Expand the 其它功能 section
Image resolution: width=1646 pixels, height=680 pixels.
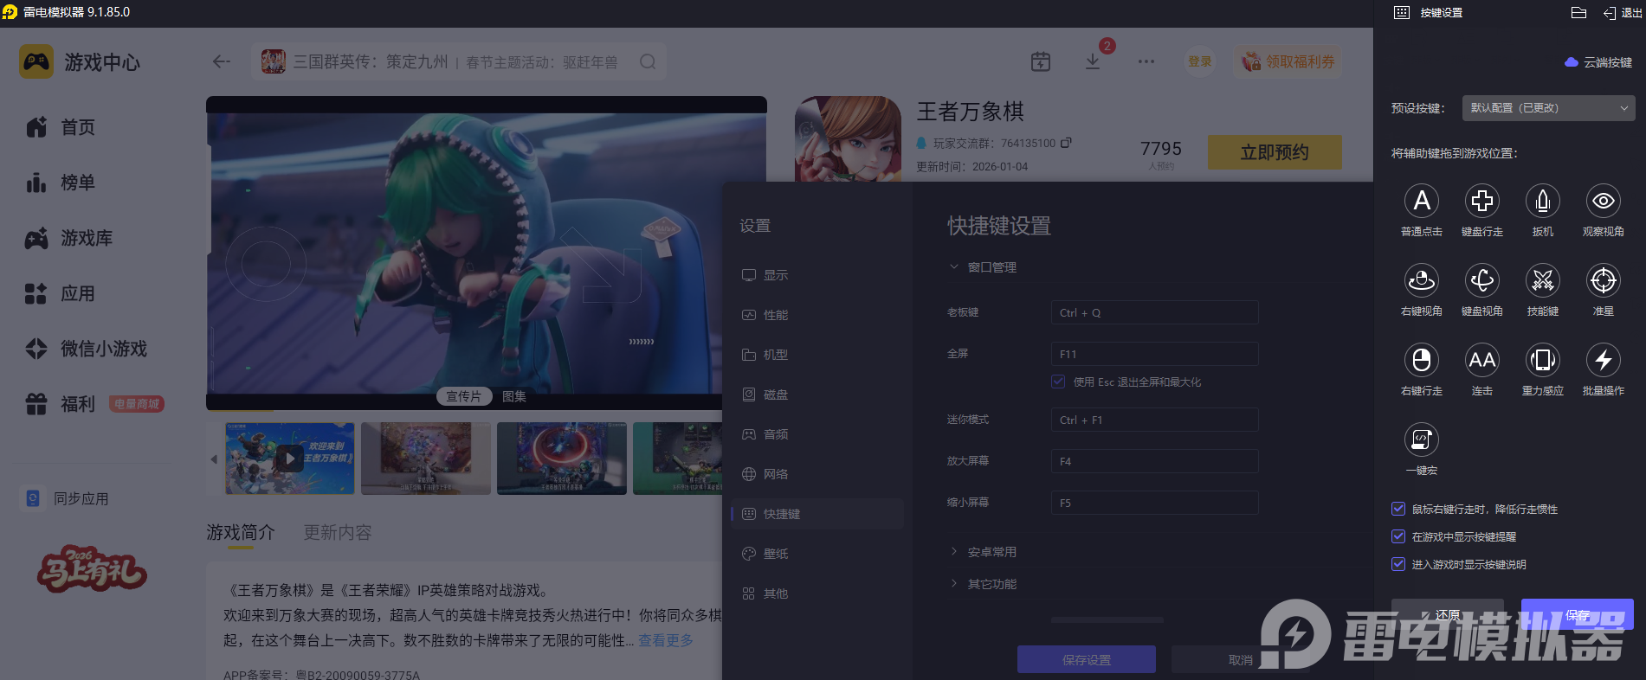pos(954,583)
